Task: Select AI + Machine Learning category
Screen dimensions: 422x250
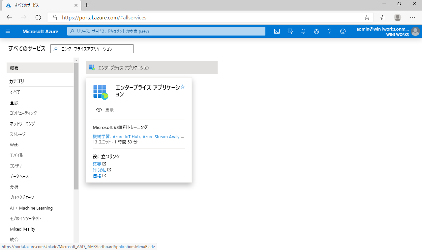Action: point(31,208)
